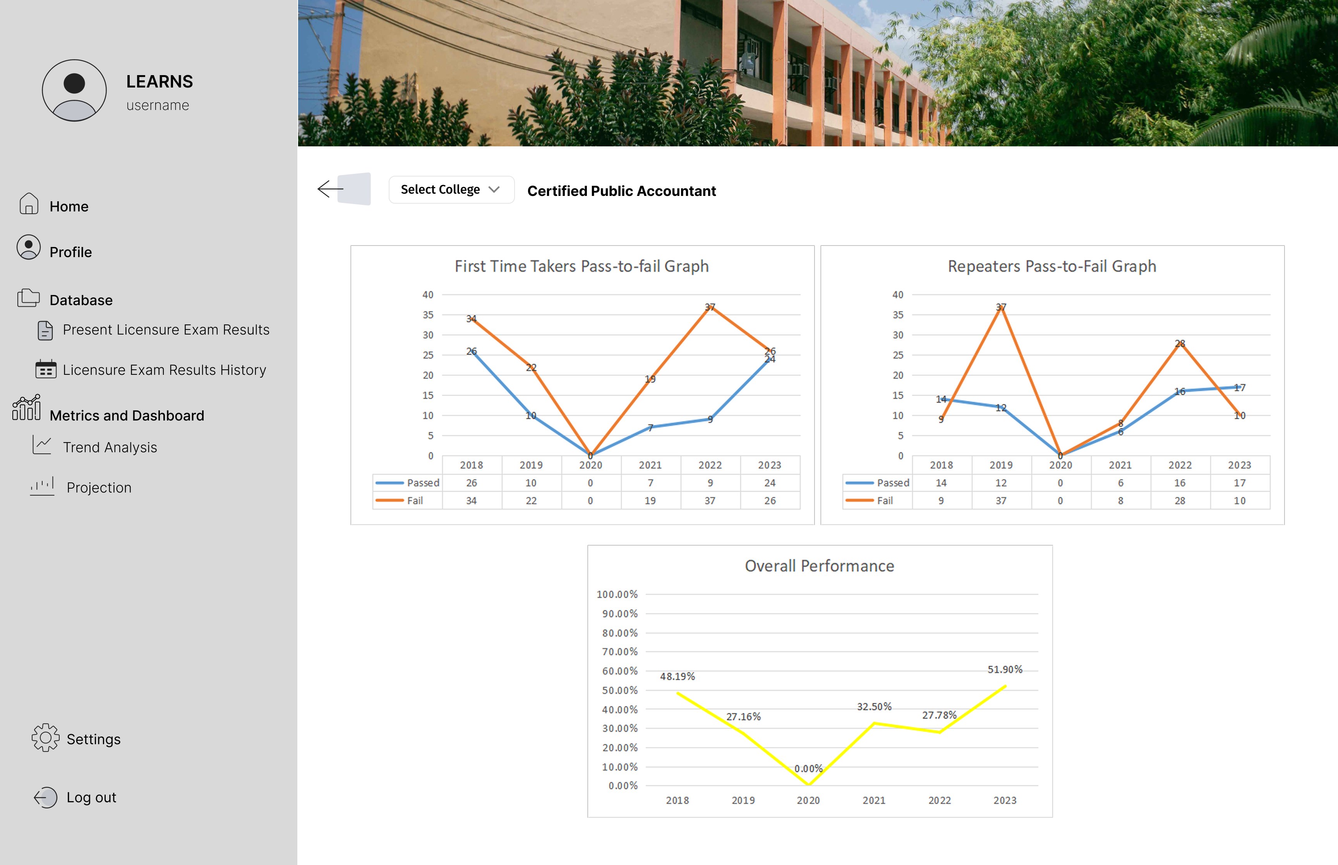This screenshot has width=1338, height=865.
Task: Click the Log out arrow icon
Action: click(45, 797)
